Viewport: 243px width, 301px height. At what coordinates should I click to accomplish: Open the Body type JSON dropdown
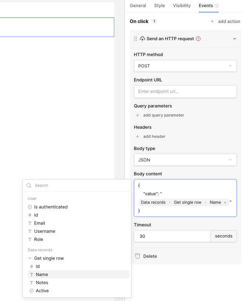click(x=185, y=160)
